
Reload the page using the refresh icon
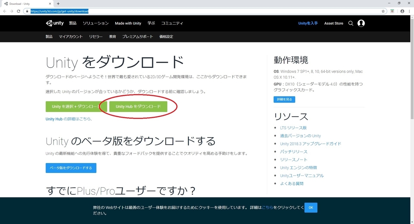(x=18, y=11)
